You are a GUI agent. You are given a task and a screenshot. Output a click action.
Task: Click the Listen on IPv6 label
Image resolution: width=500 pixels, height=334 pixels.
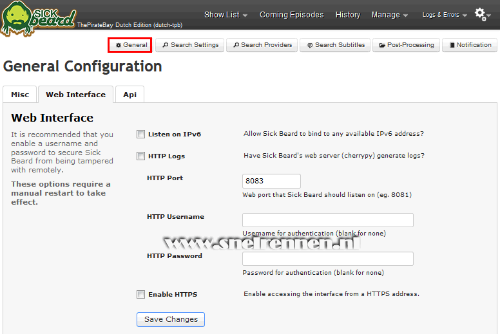pos(175,134)
